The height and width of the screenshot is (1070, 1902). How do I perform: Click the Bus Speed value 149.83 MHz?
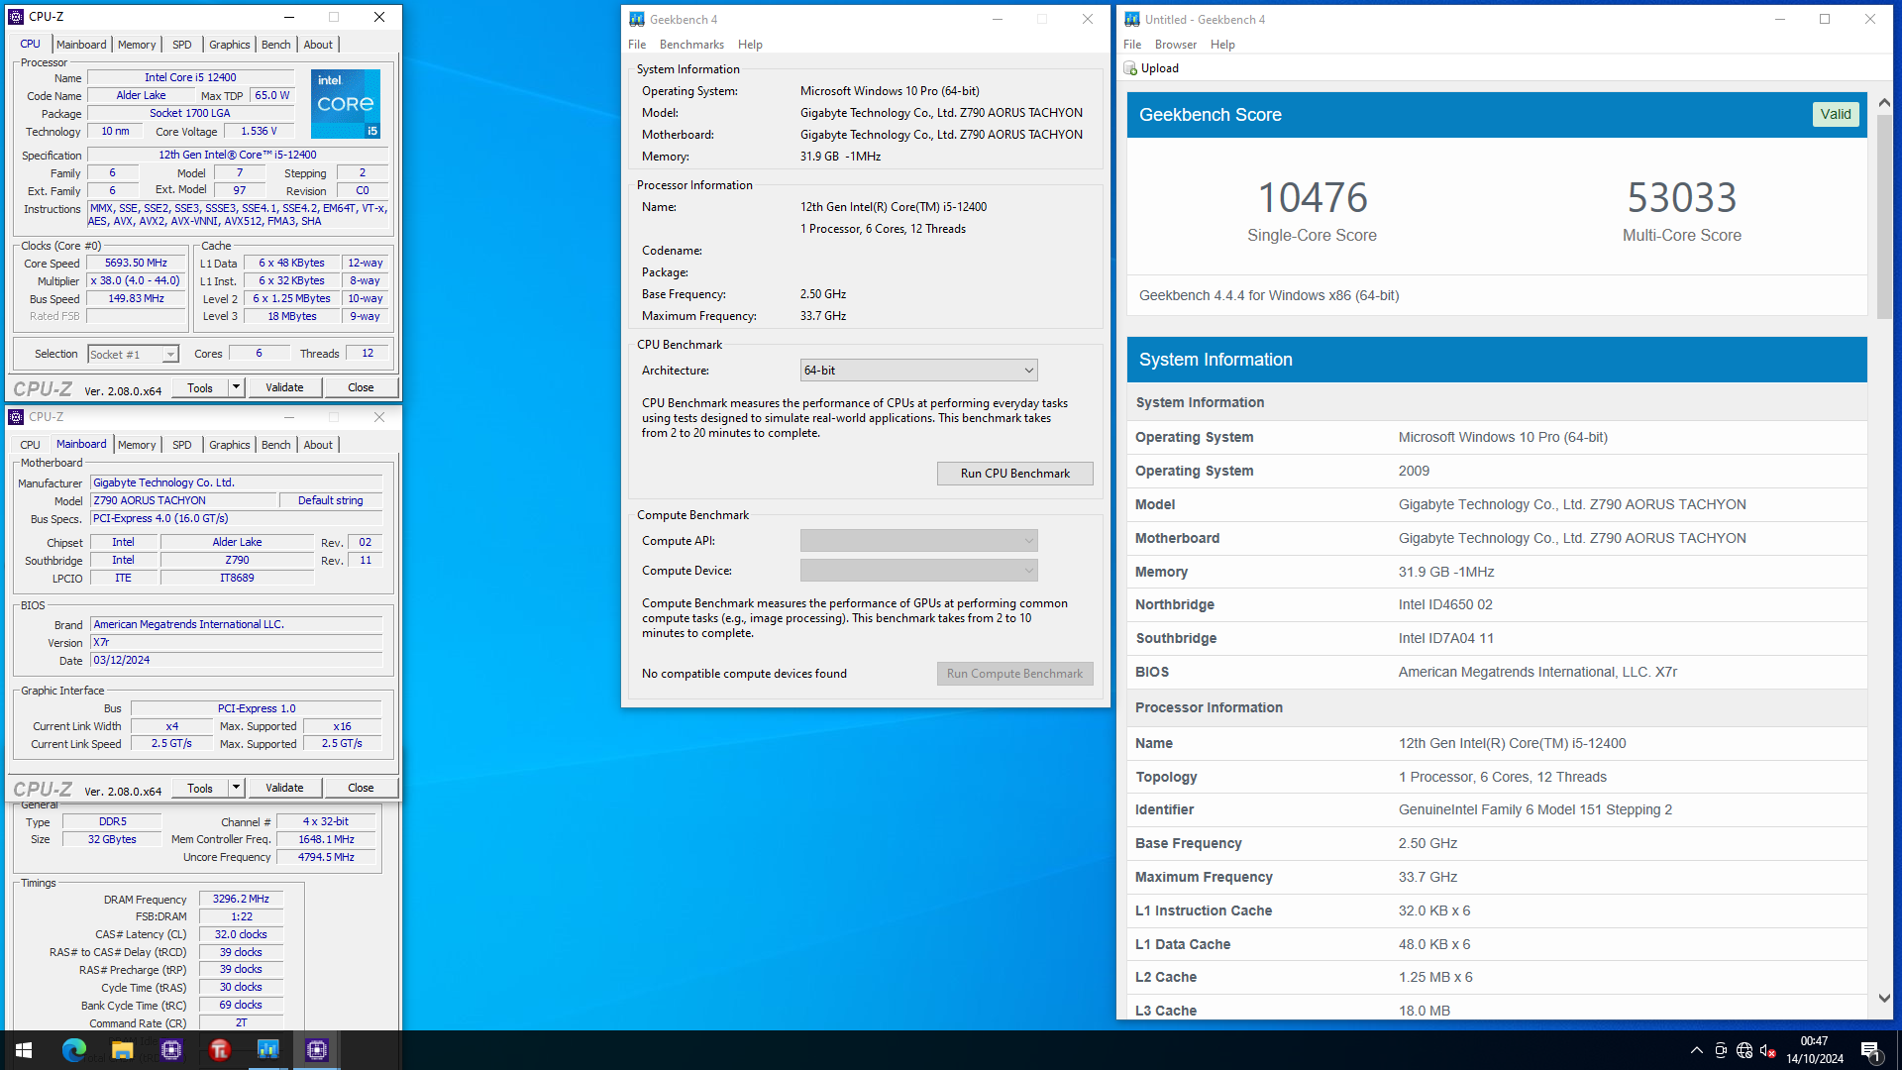point(137,299)
